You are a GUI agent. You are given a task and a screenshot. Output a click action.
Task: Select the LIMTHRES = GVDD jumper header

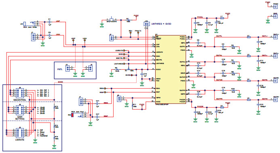click(x=147, y=24)
